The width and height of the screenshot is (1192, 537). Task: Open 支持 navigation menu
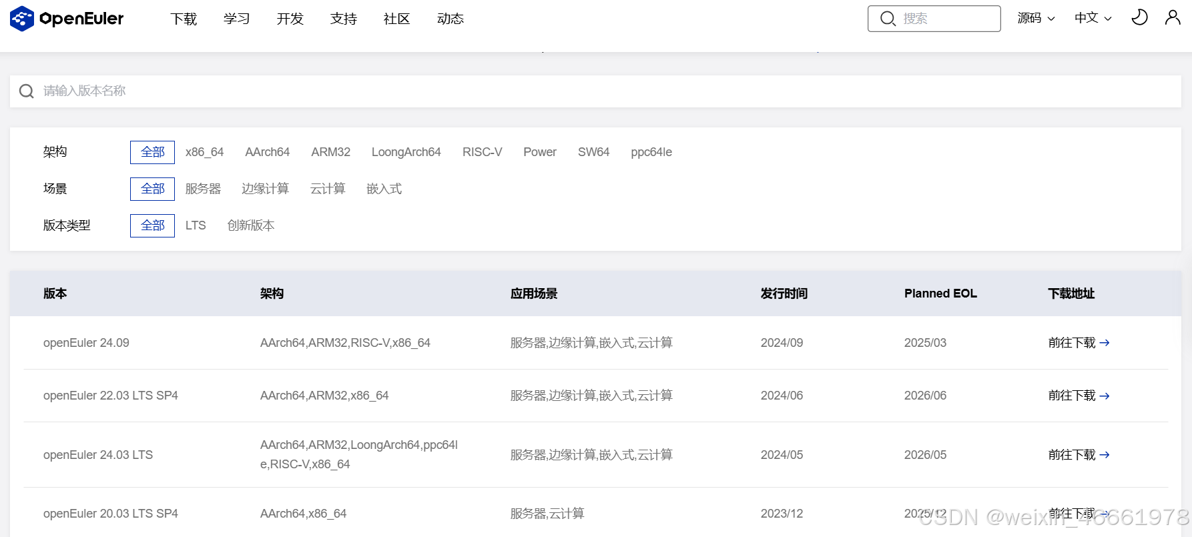(x=344, y=19)
